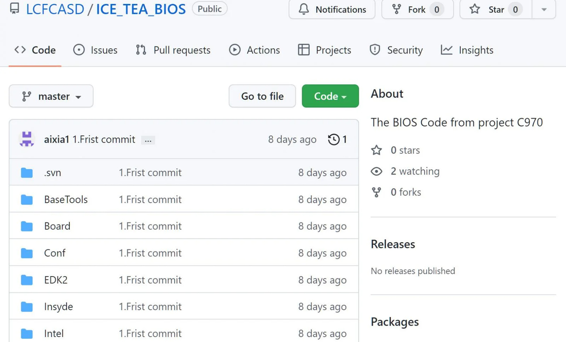This screenshot has height=342, width=566.
Task: Open commit history clock icon
Action: tap(334, 140)
